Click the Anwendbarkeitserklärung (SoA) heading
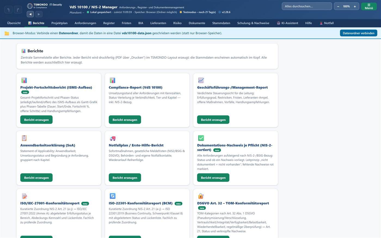381x238 pixels. click(x=48, y=145)
